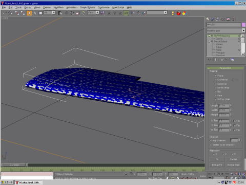Click the pink object color swatch

(243, 25)
